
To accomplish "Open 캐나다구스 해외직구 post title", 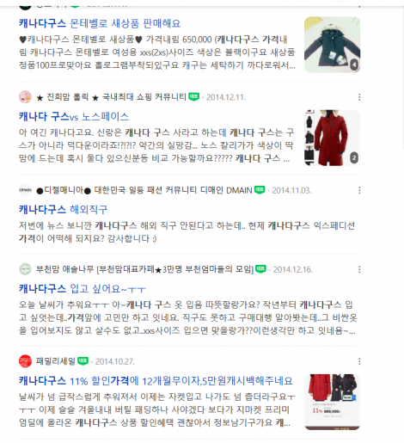I will tap(63, 210).
